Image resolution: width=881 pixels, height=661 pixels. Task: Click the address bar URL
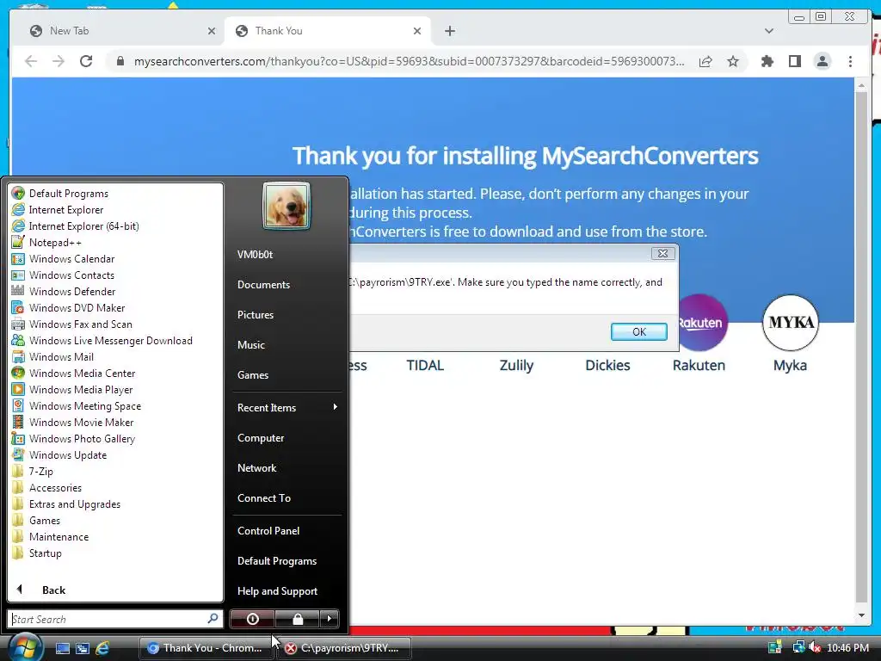pyautogui.click(x=409, y=61)
